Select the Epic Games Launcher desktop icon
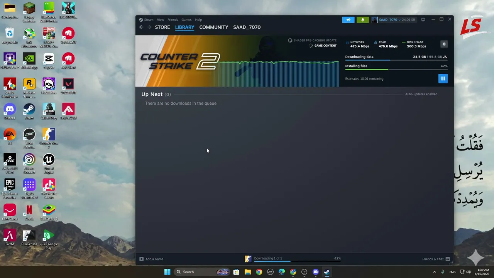The width and height of the screenshot is (494, 278). point(10,189)
